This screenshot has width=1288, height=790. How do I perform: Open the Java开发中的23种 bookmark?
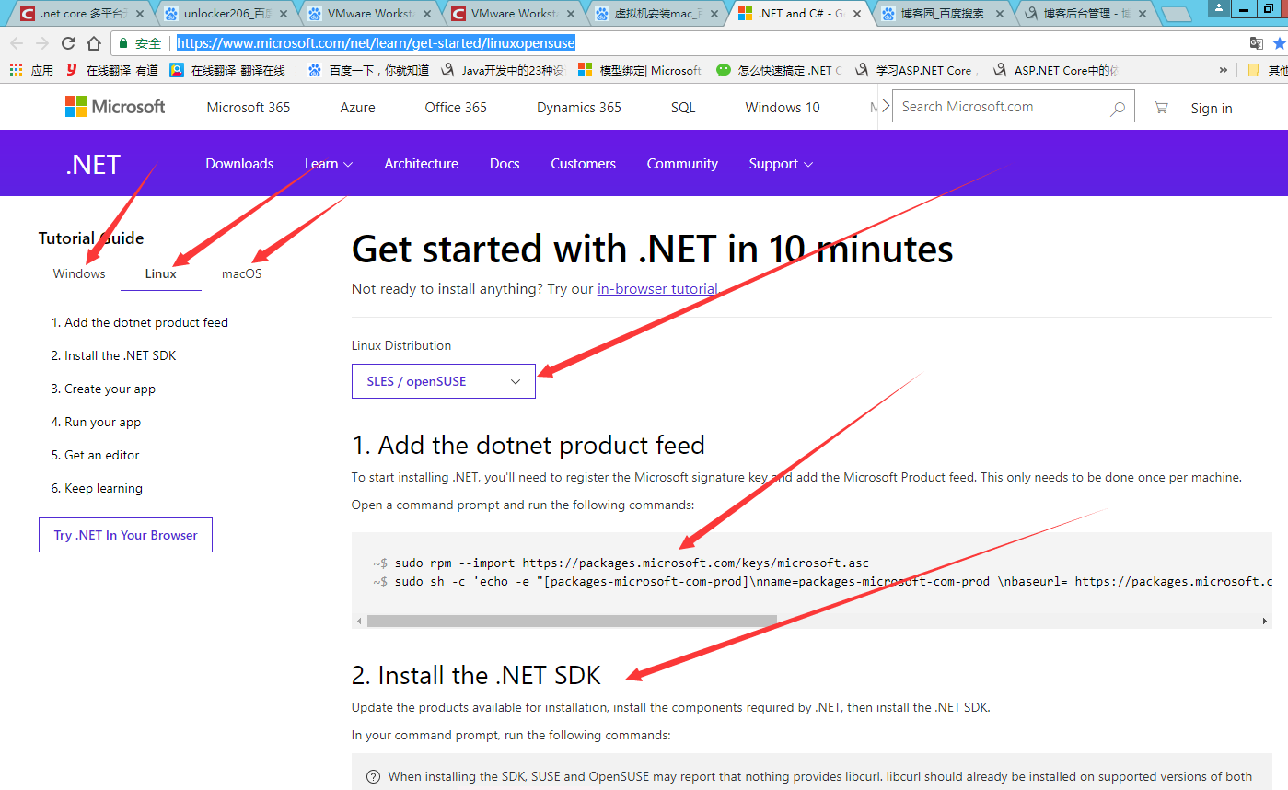click(503, 70)
